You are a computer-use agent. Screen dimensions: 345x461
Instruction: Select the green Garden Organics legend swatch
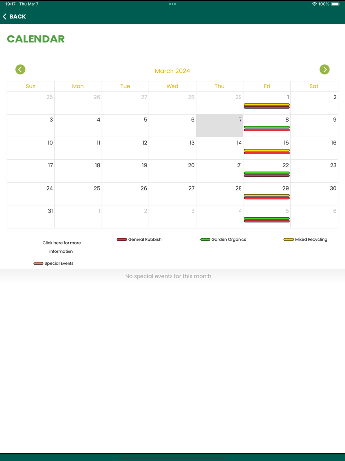pos(205,239)
